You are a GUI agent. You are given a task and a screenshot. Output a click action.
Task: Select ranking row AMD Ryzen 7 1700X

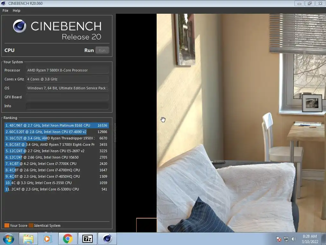tap(56, 145)
